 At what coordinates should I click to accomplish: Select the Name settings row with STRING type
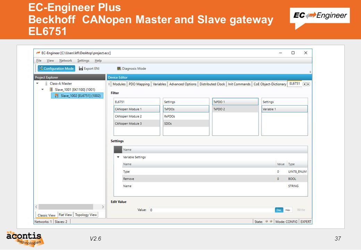(215, 186)
